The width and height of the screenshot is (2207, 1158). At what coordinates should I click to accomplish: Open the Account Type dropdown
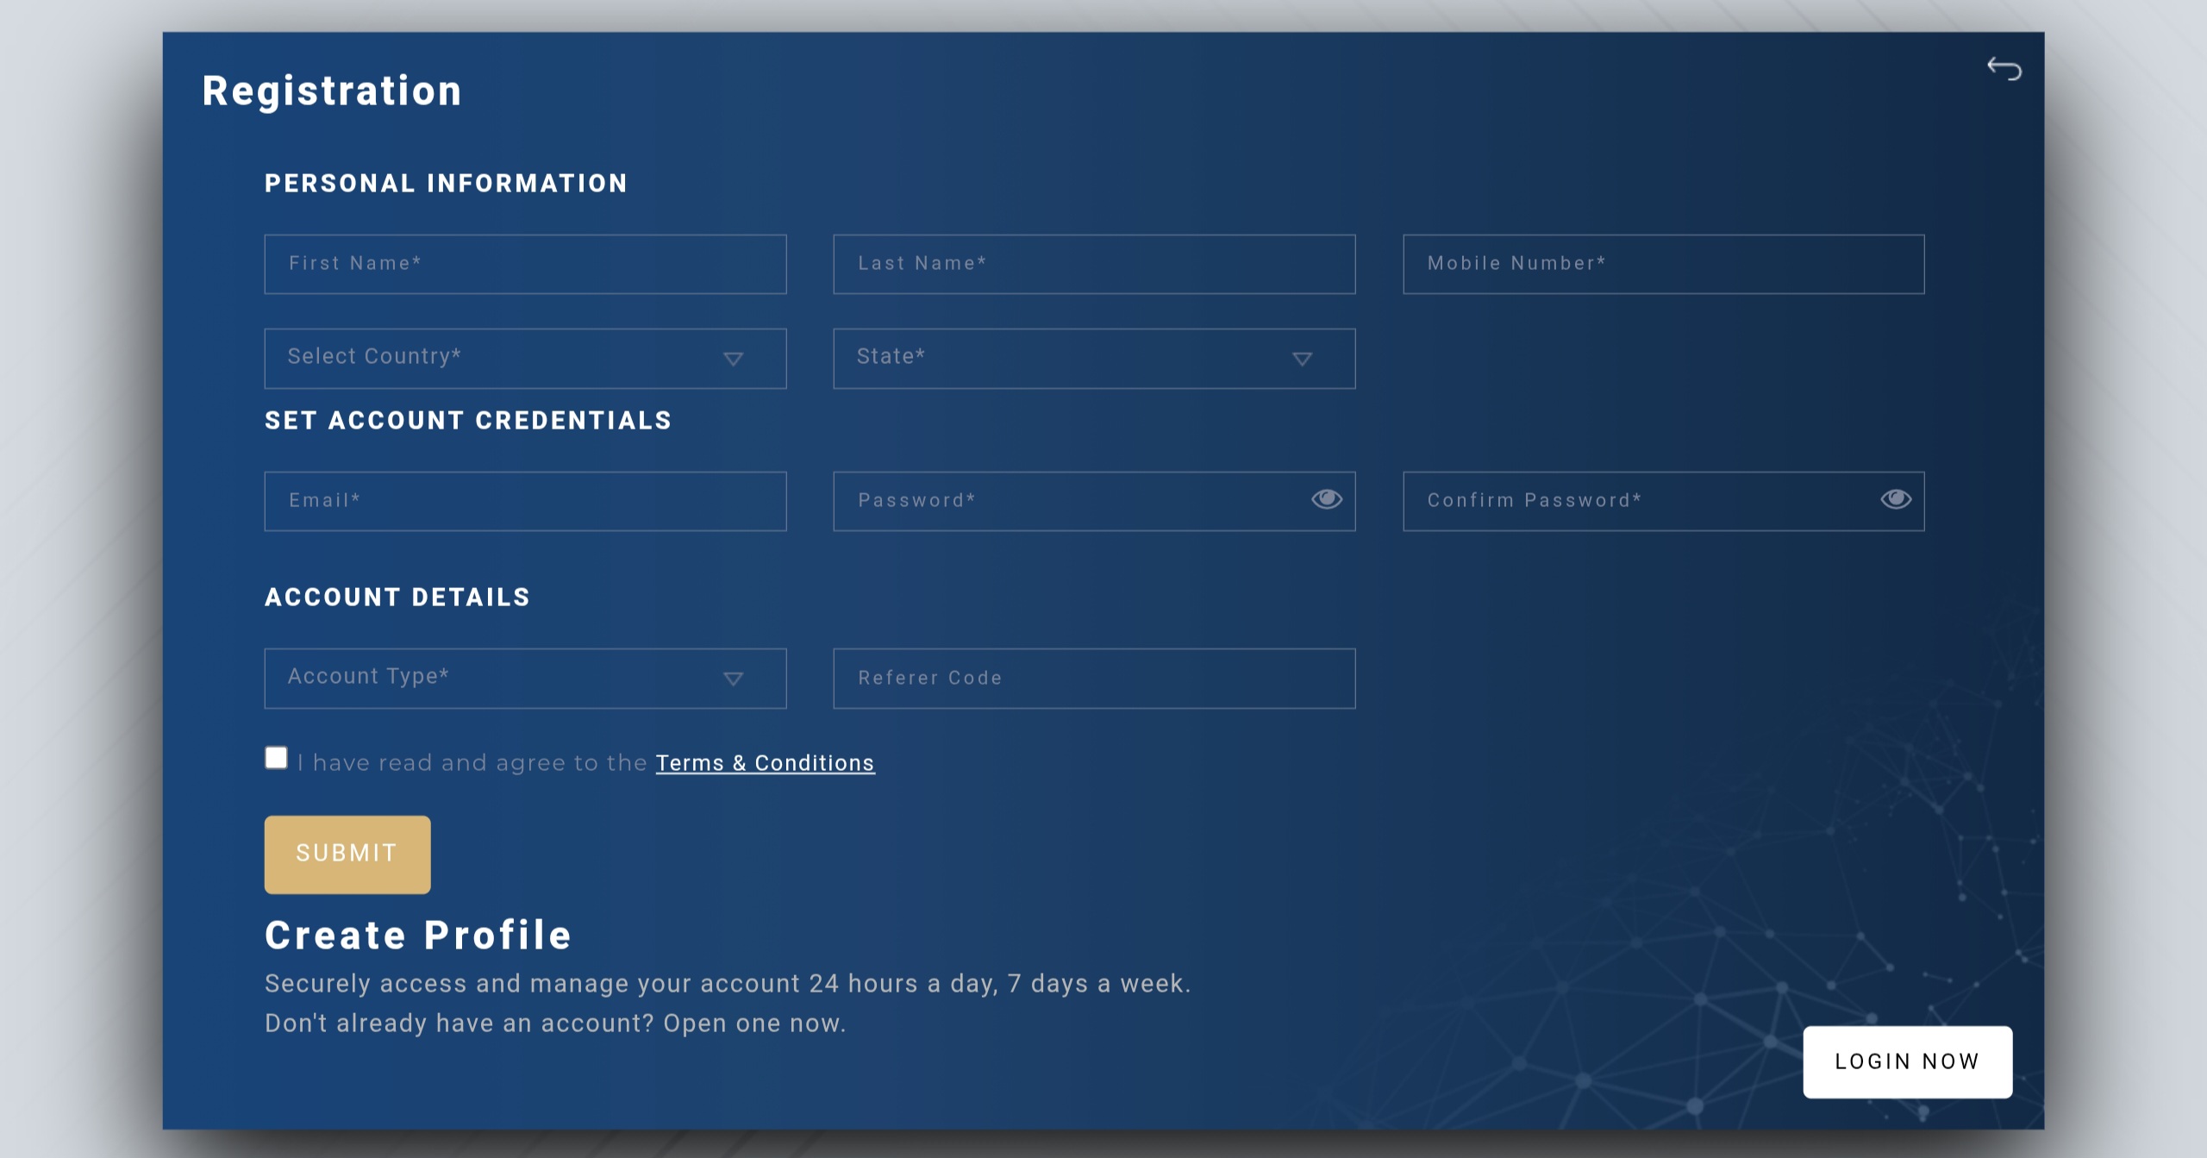pos(525,679)
